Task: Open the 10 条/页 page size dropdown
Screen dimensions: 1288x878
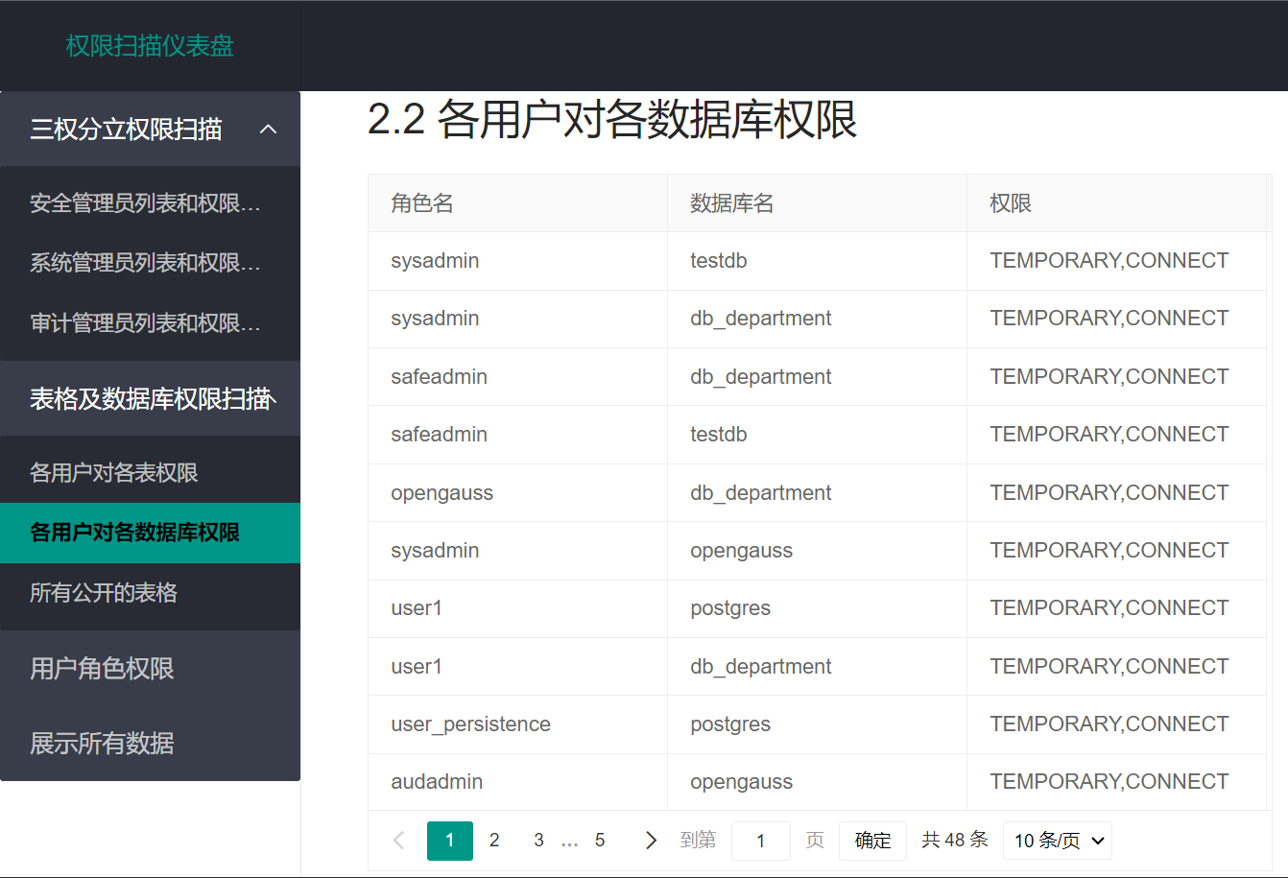Action: click(1058, 841)
